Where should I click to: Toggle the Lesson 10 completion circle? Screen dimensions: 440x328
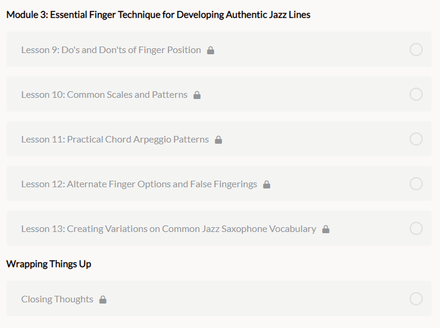[416, 94]
